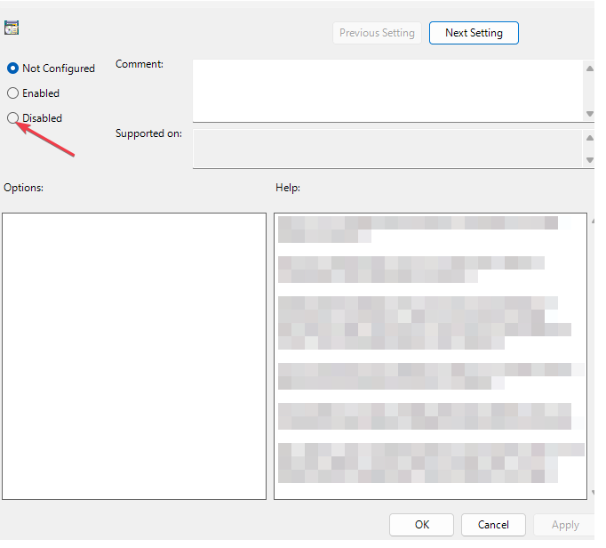This screenshot has height=548, width=606.
Task: Confirm the dialog with OK
Action: [x=421, y=525]
